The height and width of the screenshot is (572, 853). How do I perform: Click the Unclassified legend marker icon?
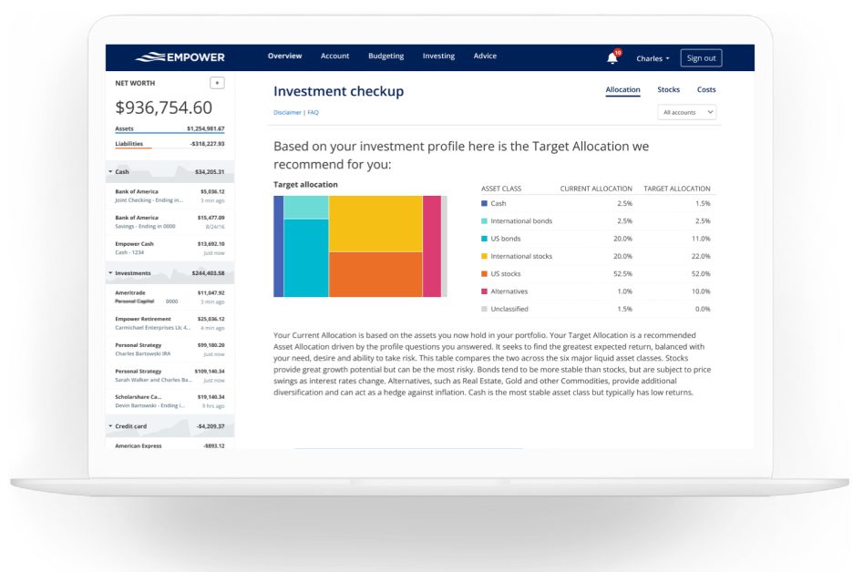tap(484, 309)
